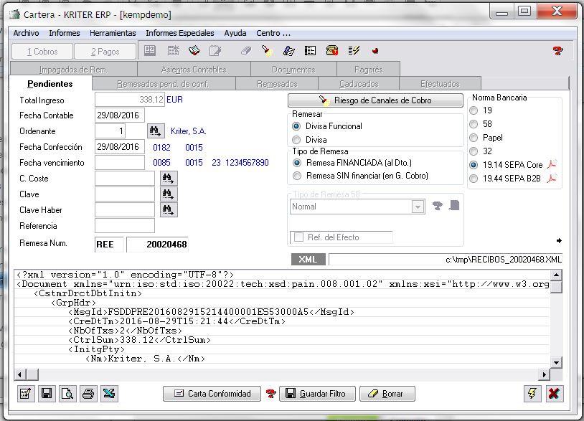This screenshot has height=421, width=584.
Task: Open PDF icon beside 19.44 SEPA B2B
Action: coord(552,179)
